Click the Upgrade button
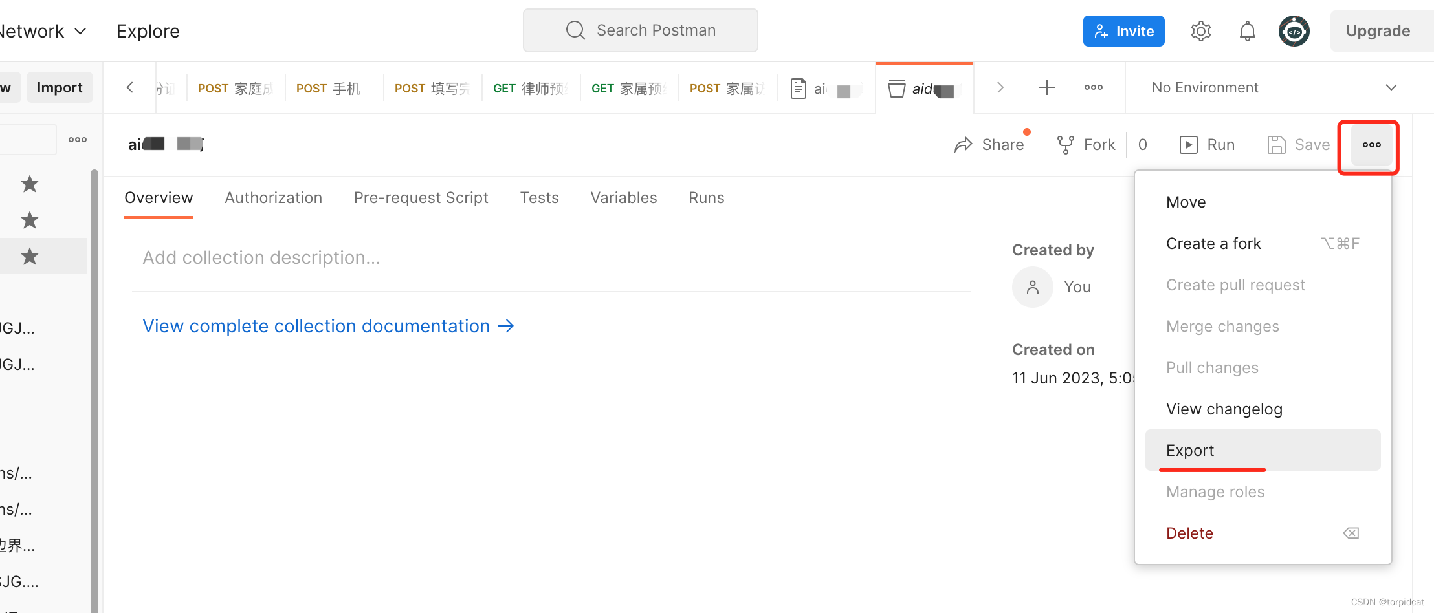 [x=1382, y=31]
